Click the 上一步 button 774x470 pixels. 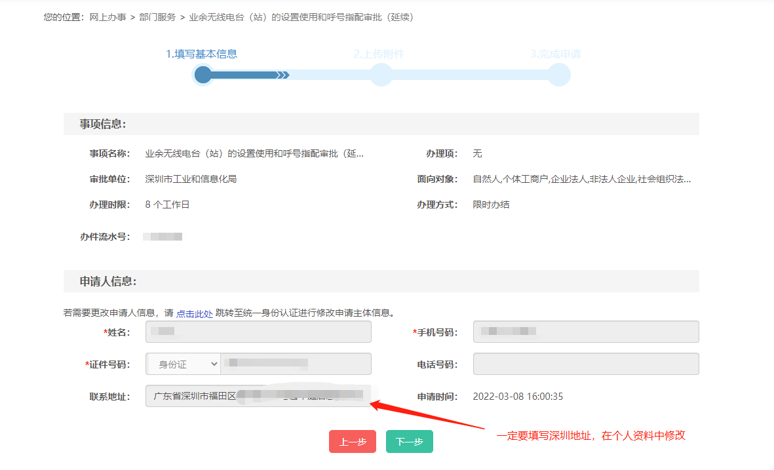click(352, 441)
